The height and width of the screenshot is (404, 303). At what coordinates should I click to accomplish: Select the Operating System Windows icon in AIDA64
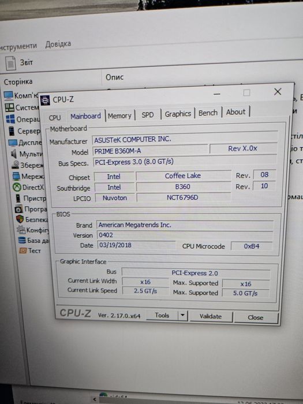coord(10,119)
